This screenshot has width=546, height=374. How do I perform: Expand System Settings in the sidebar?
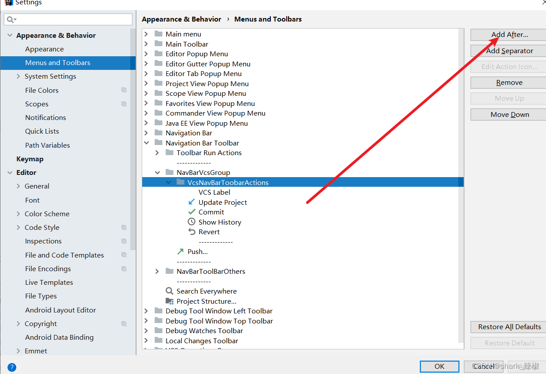18,76
